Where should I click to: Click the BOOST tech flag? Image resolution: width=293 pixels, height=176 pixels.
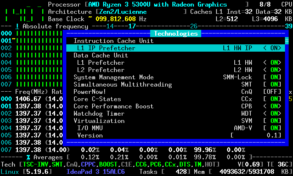108,164
